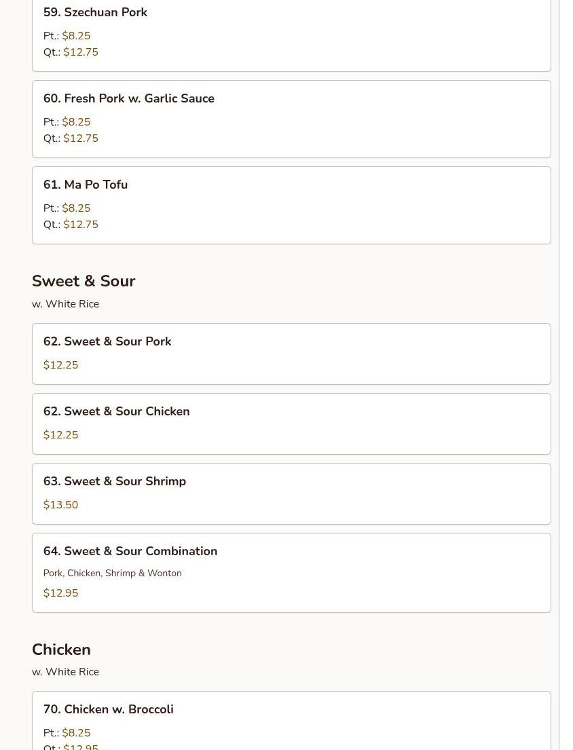This screenshot has width=573, height=750.
Task: Open the 59. Szechuan Pork item
Action: tap(95, 12)
